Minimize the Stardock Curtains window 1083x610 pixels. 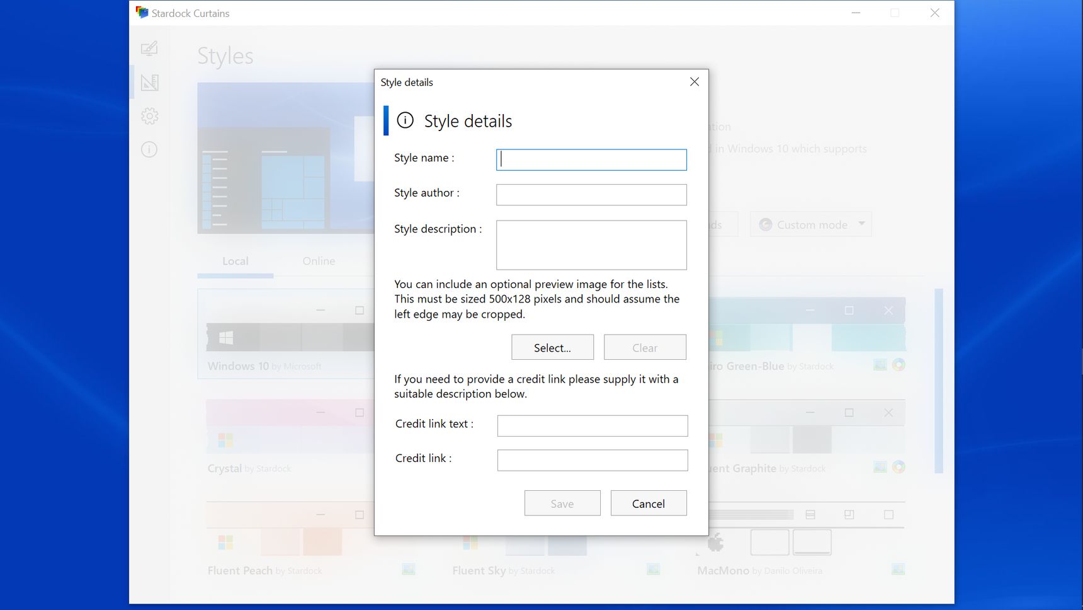856,13
